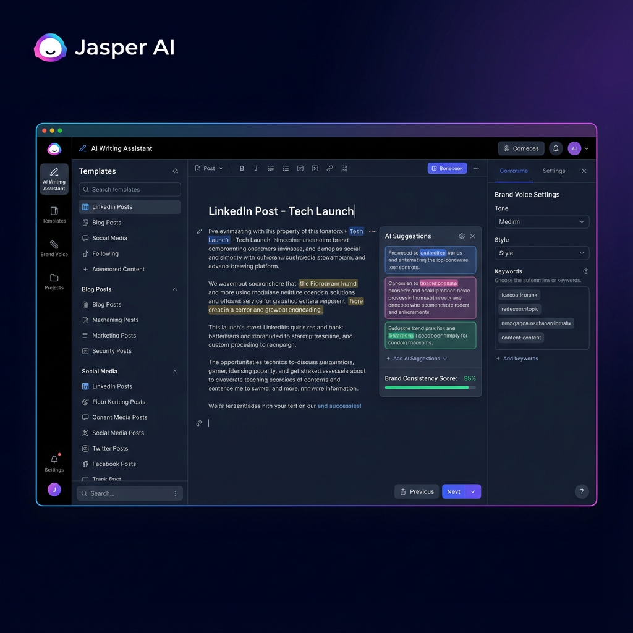Select Social Media template category

130,238
